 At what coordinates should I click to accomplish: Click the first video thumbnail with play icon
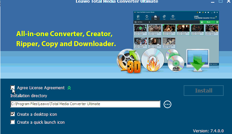click(140, 29)
